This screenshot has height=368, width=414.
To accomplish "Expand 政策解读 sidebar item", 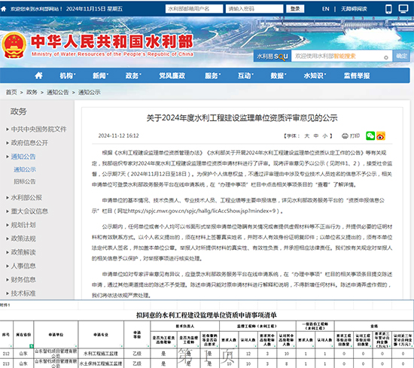I will (x=23, y=252).
